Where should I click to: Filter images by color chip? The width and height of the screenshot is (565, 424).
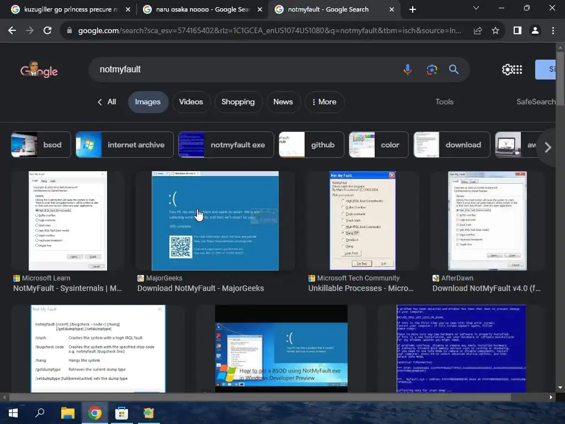click(x=379, y=145)
